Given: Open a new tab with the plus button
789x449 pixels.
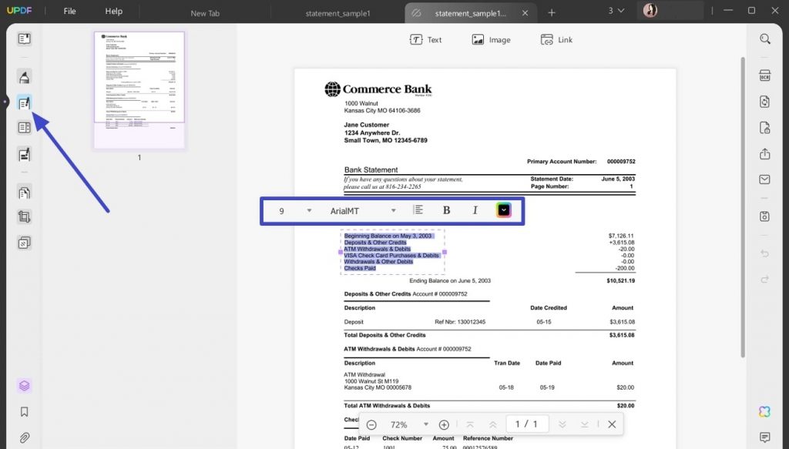Looking at the screenshot, I should point(551,12).
